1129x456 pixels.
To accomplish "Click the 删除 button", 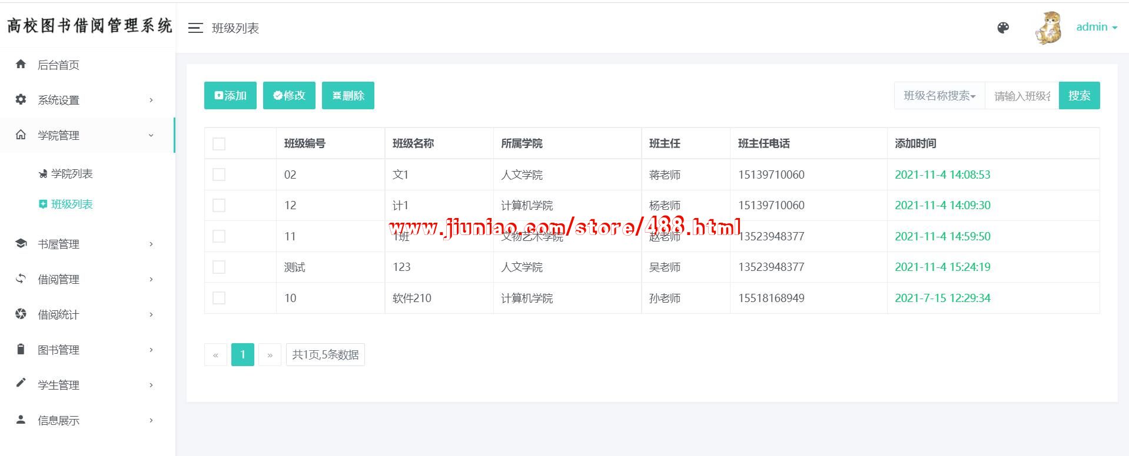I will (x=348, y=95).
